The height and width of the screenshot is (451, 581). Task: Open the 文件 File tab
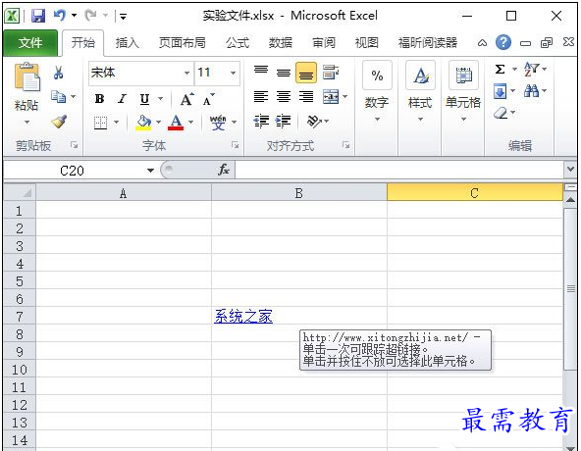click(30, 43)
